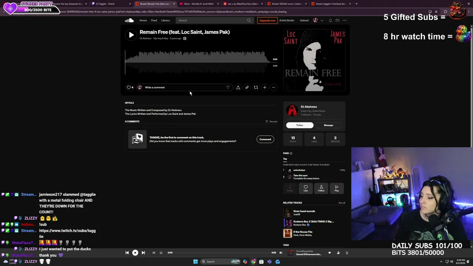Go to Home in SoundCloud nav
This screenshot has height=266, width=473.
click(x=143, y=20)
